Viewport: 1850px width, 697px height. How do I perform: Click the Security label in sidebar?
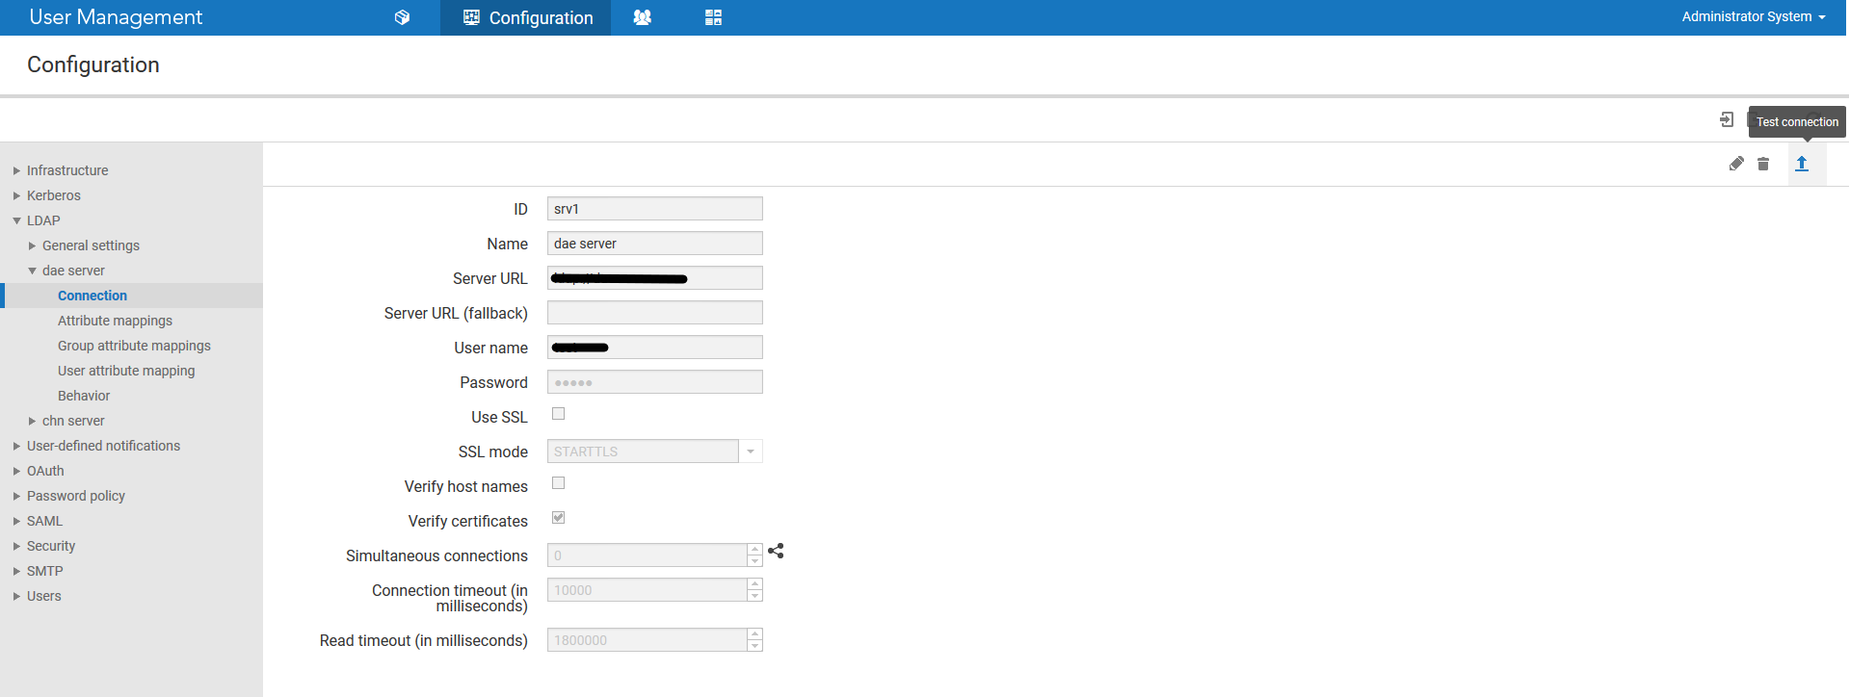tap(51, 546)
